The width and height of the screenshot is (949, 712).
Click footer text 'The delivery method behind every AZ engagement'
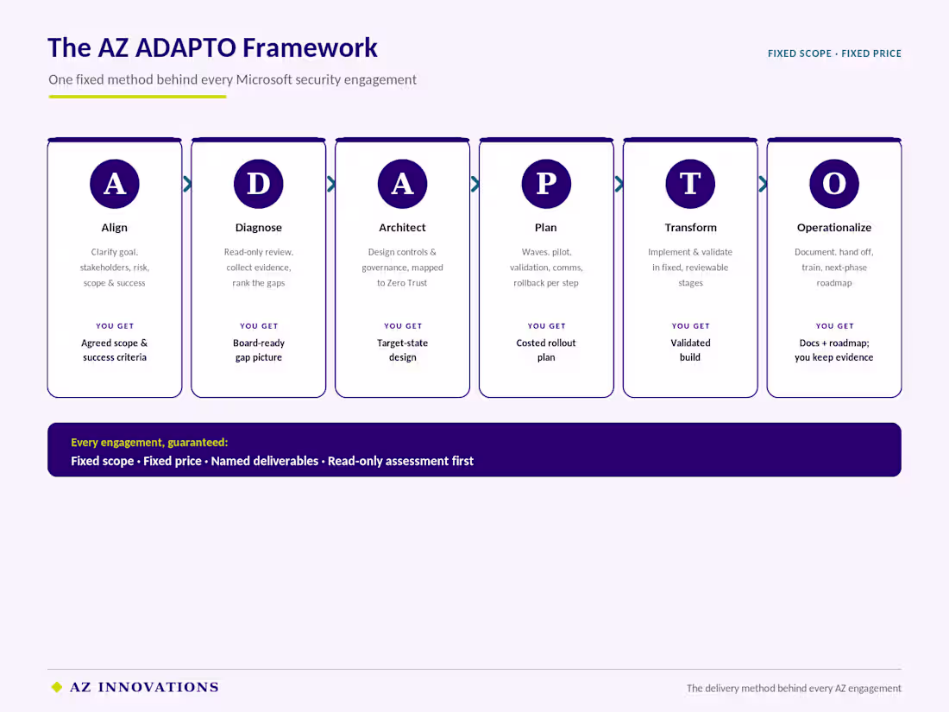coord(794,689)
